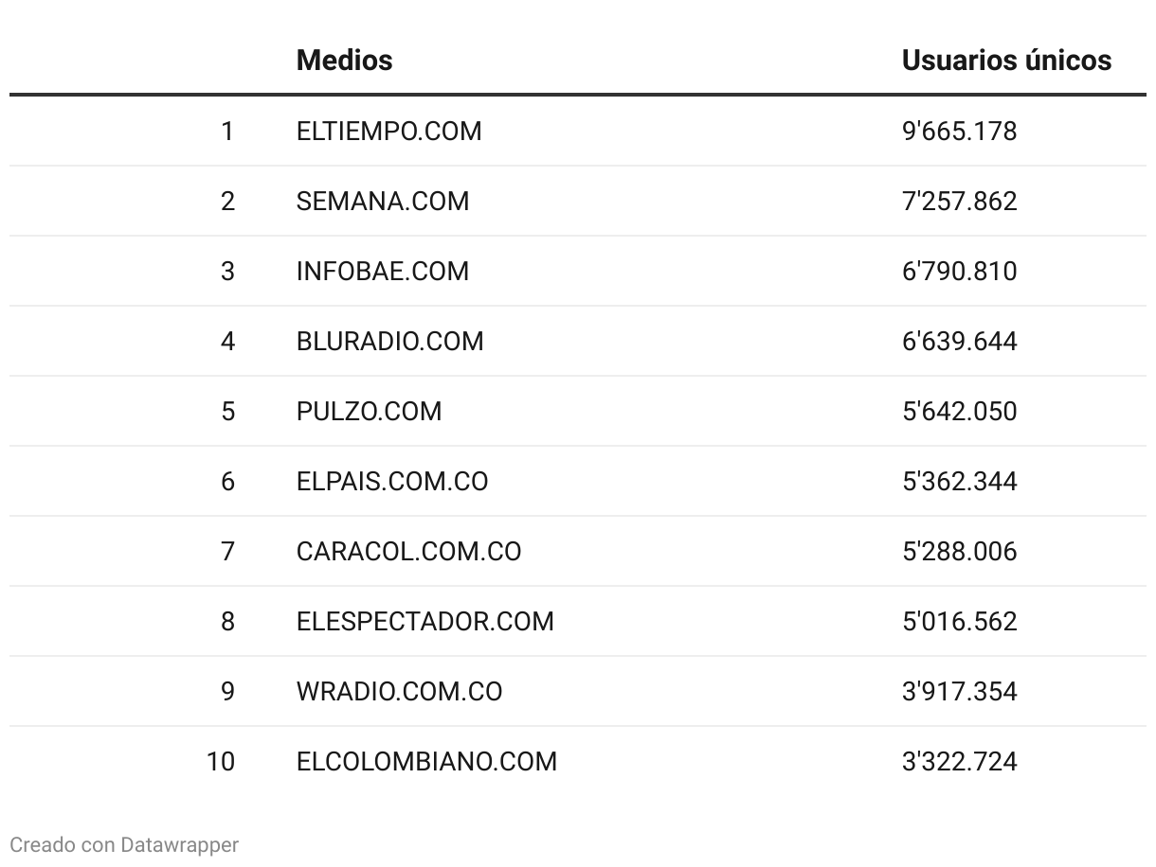Click on WRADIO.COM.CO row

[399, 691]
